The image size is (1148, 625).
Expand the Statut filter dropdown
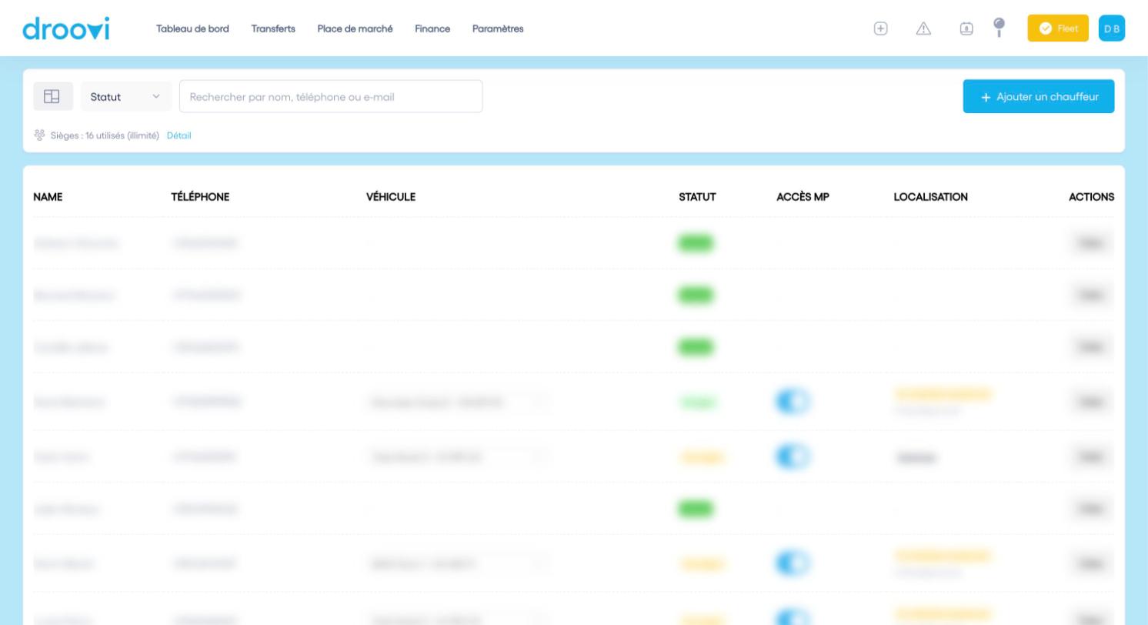pyautogui.click(x=126, y=96)
